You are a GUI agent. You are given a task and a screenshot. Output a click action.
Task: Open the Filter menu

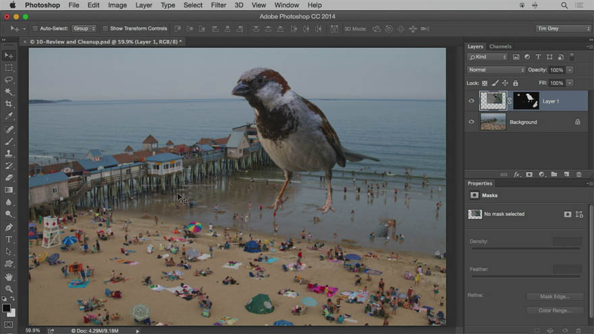coord(218,5)
